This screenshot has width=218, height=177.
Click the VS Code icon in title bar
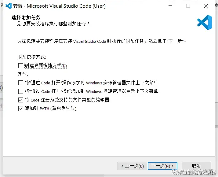coord(9,6)
